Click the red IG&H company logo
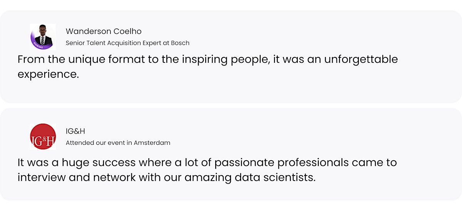Viewport: 462px width, 216px height. click(x=43, y=137)
